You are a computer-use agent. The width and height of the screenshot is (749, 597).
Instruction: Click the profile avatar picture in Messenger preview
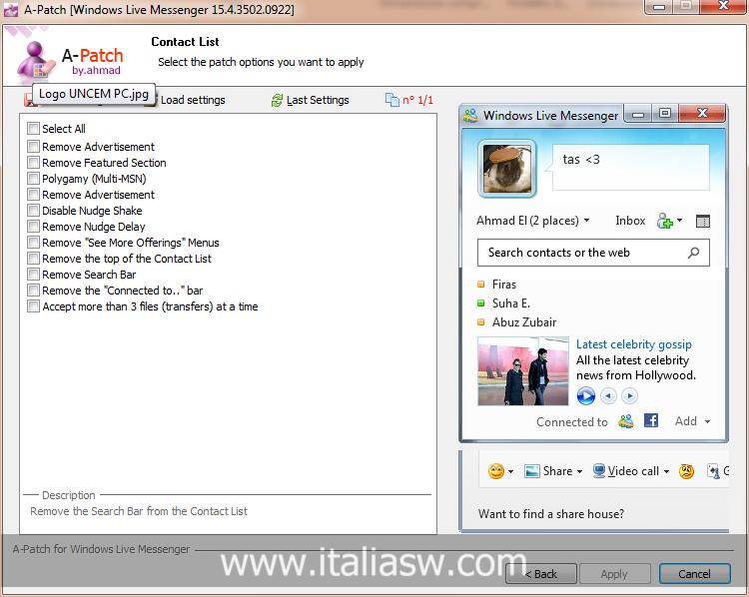[506, 169]
